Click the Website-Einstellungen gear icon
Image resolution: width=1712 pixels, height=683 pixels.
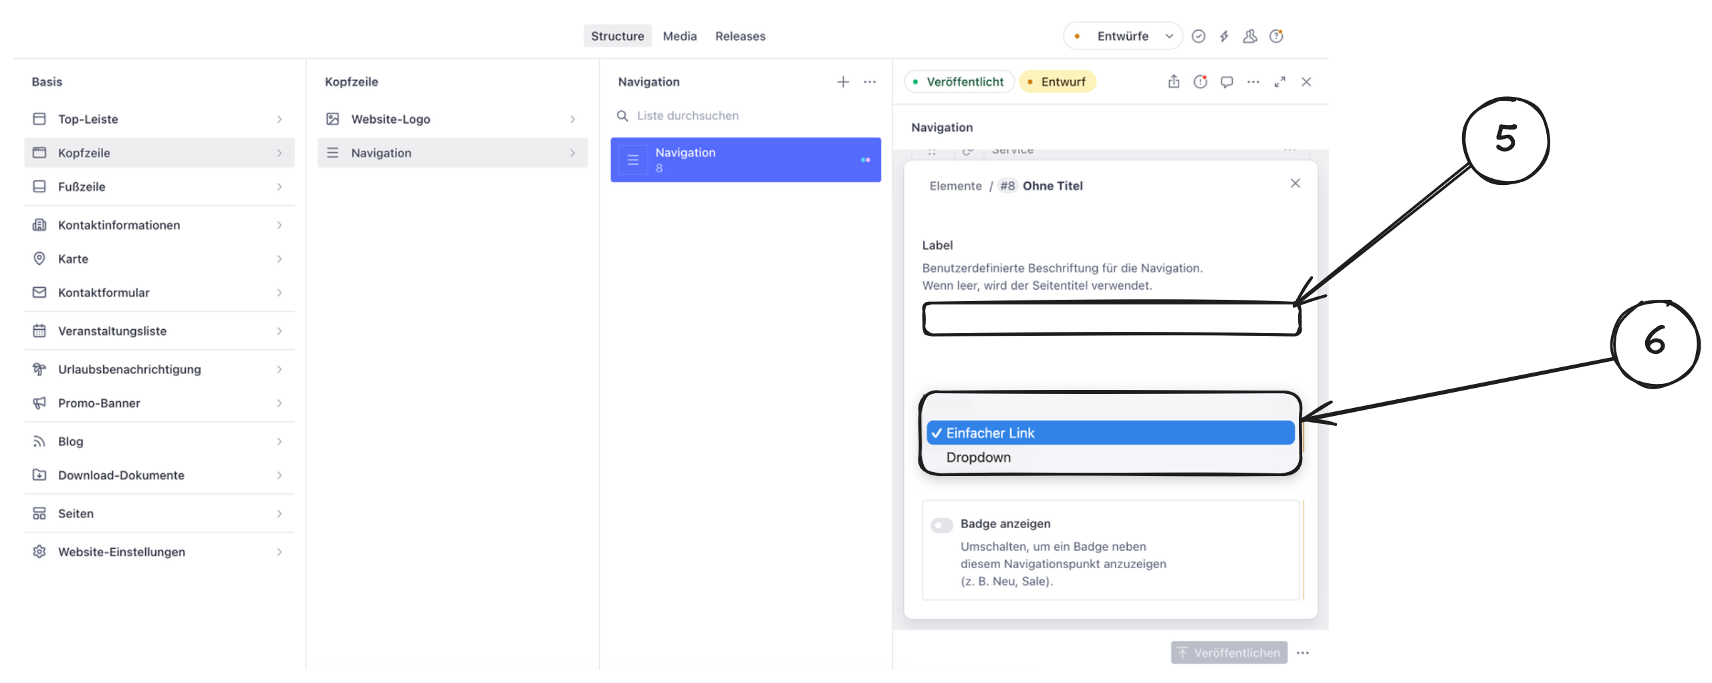click(39, 552)
